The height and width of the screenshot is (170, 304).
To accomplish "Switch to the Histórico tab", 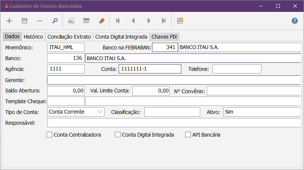I will pyautogui.click(x=33, y=37).
